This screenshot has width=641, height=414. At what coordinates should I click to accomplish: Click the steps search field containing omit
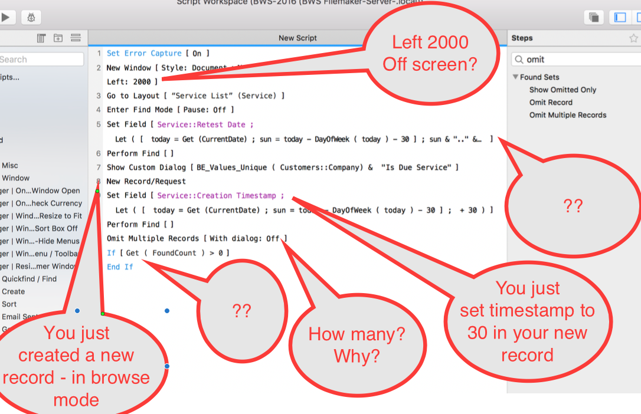[x=576, y=60]
